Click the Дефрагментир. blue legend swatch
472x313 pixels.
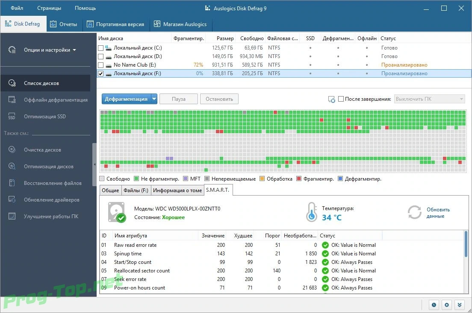pos(340,179)
